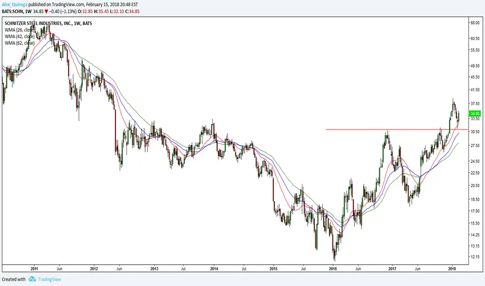Click the 'Created with' caption text

tap(14, 279)
